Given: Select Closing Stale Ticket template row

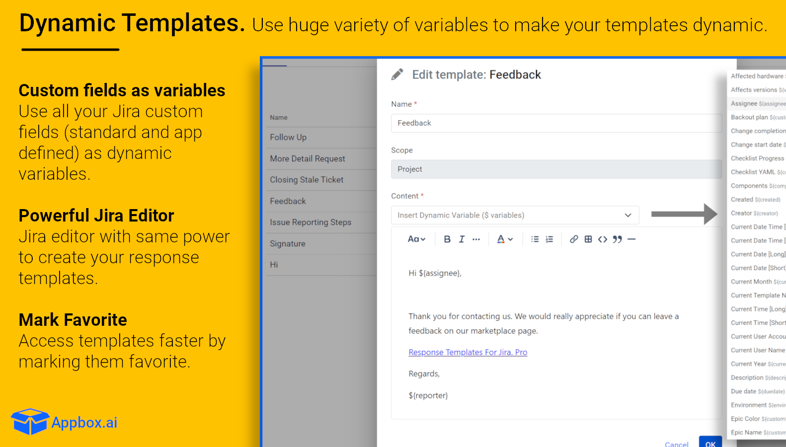Looking at the screenshot, I should pos(307,180).
